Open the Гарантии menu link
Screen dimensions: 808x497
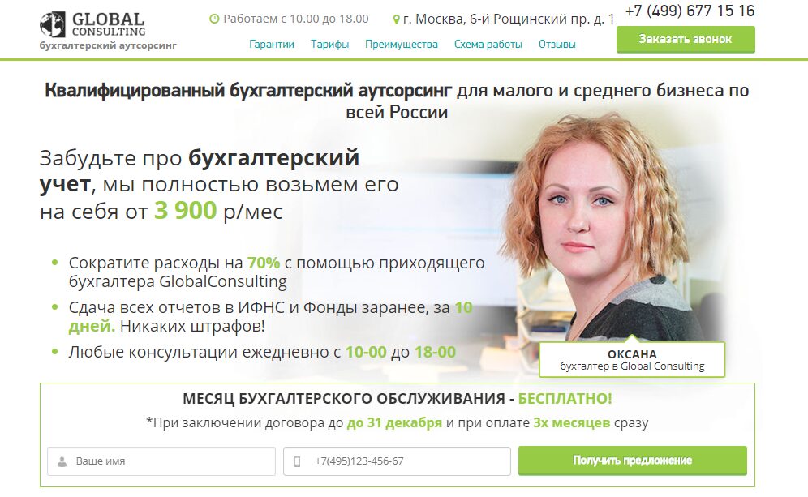click(272, 45)
